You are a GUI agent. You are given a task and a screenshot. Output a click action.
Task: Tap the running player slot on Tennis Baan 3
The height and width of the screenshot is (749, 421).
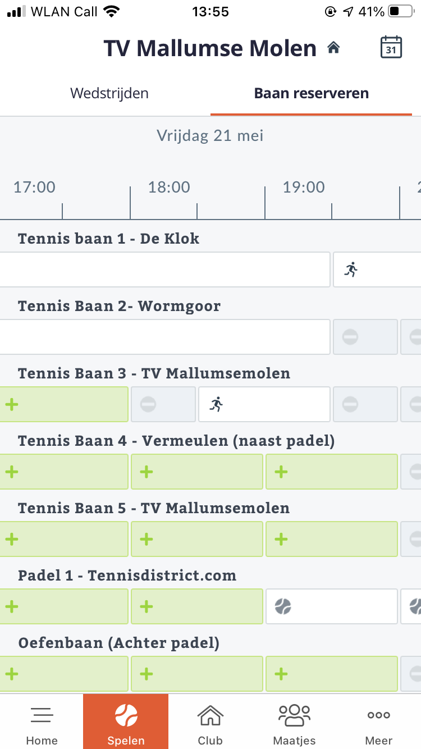coord(264,404)
